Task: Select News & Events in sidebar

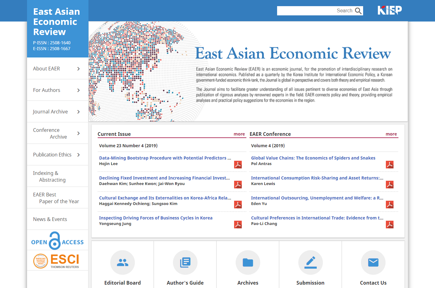Action: point(50,219)
